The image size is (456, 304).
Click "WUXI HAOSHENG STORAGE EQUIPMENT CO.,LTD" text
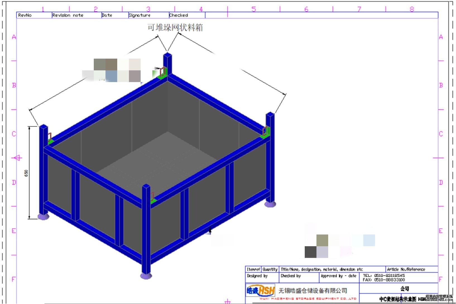click(308, 298)
